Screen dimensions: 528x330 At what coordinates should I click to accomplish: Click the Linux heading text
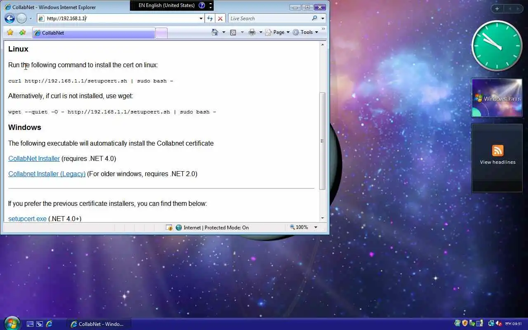18,49
